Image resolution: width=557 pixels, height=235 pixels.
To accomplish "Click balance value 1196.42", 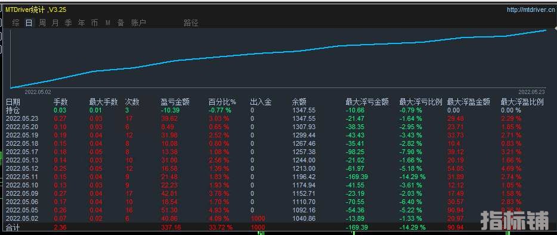I will click(304, 177).
